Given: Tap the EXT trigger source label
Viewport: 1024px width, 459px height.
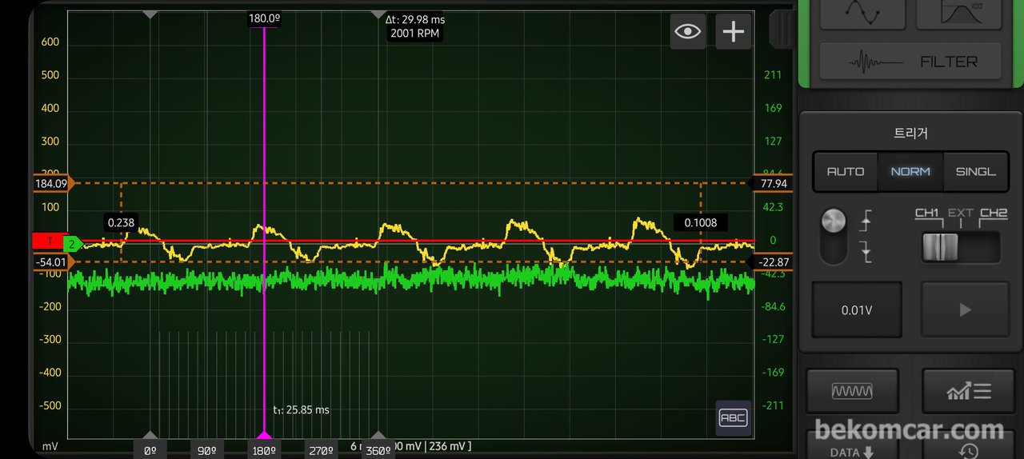Looking at the screenshot, I should click(960, 213).
